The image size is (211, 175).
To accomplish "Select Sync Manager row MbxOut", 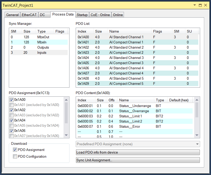I will [39, 37].
